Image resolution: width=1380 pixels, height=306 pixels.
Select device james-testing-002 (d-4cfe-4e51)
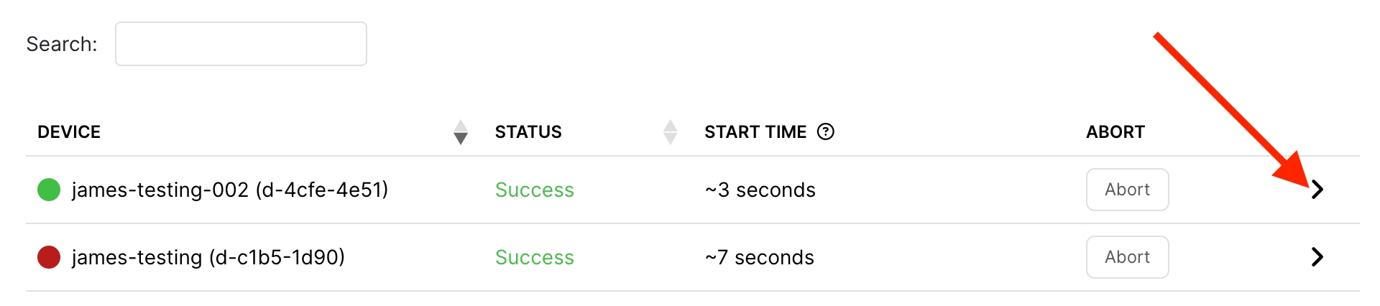[x=230, y=190]
